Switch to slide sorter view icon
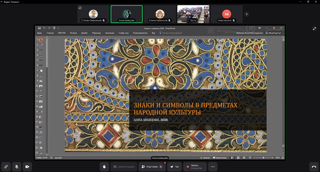Screen dimensions: 320x172 click(238, 158)
